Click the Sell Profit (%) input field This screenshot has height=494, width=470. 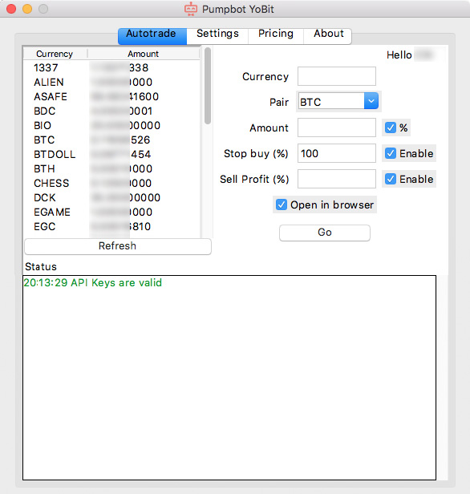click(x=337, y=179)
